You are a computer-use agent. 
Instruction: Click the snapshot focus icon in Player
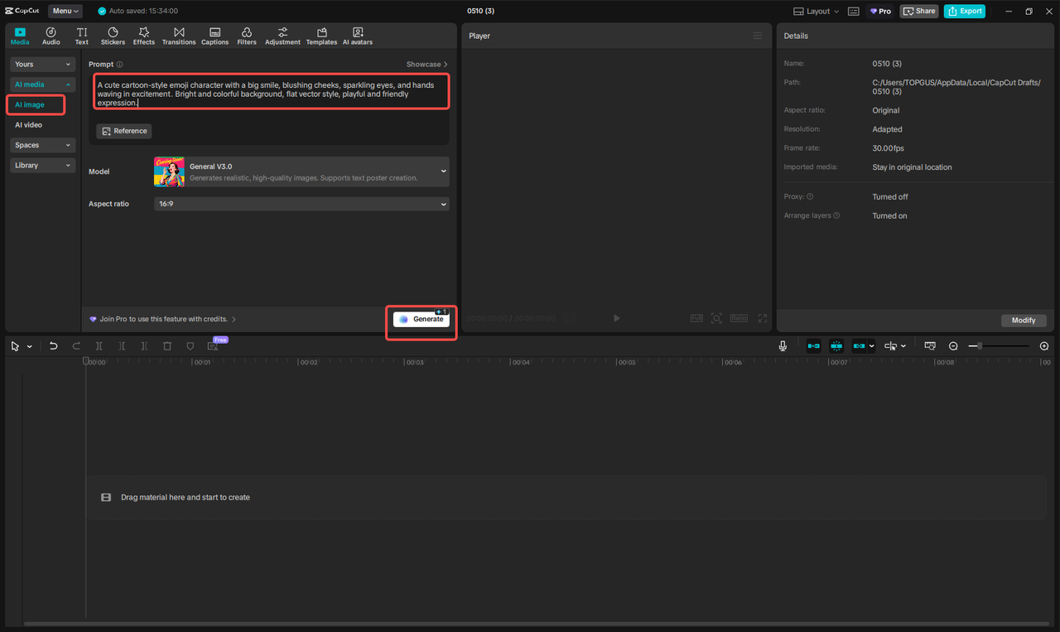tap(716, 318)
